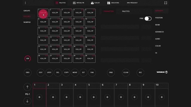
Task: Select fixture tile number 28
Action: pyautogui.click(x=67, y=59)
